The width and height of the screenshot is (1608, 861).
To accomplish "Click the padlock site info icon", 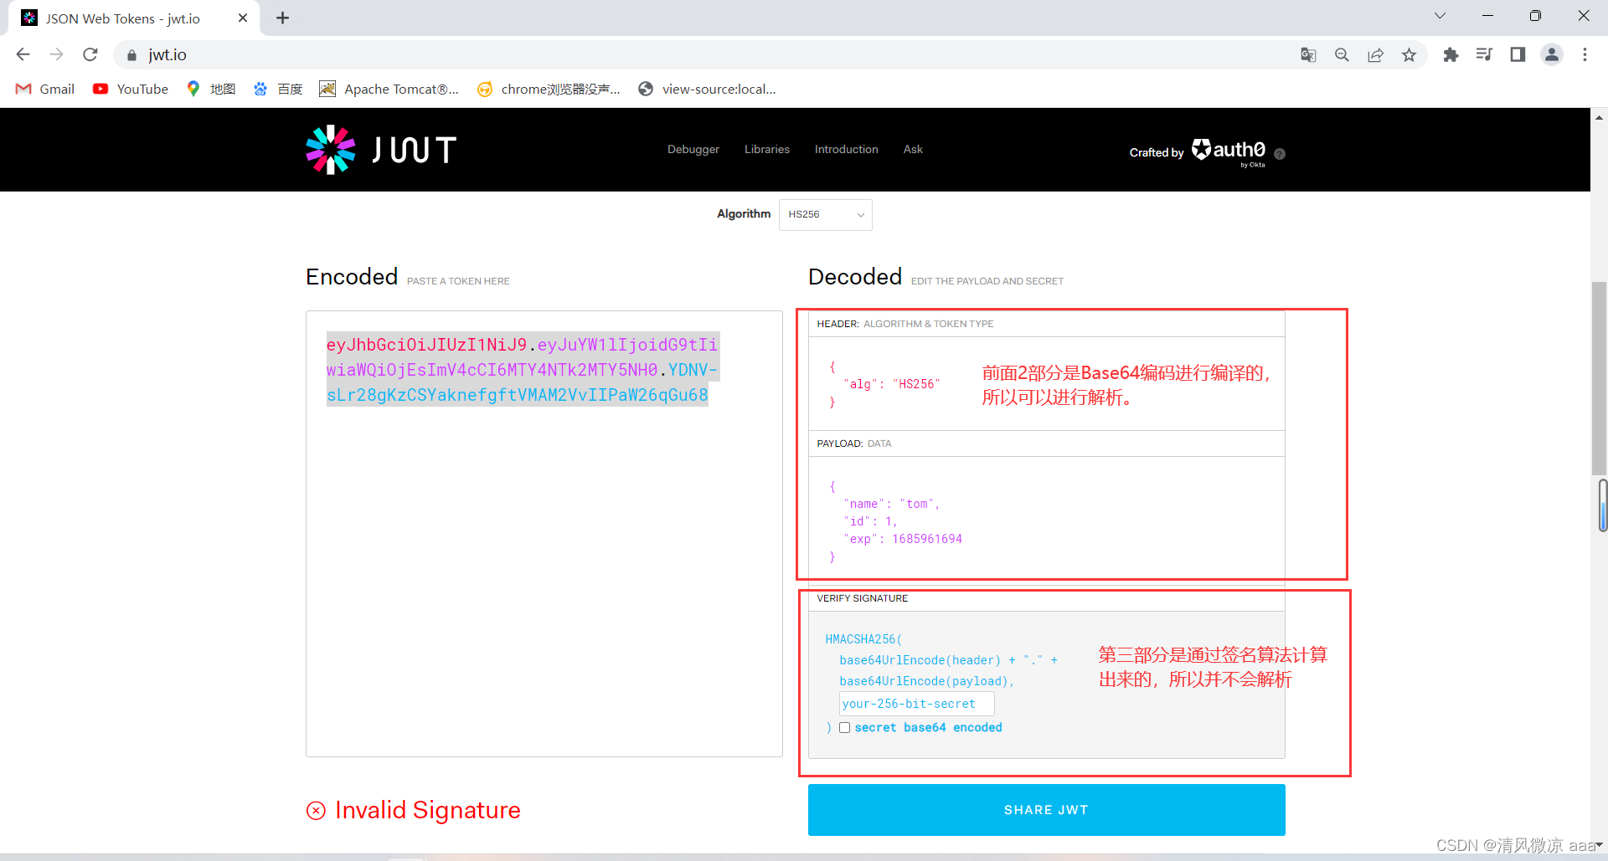I will click(x=131, y=55).
